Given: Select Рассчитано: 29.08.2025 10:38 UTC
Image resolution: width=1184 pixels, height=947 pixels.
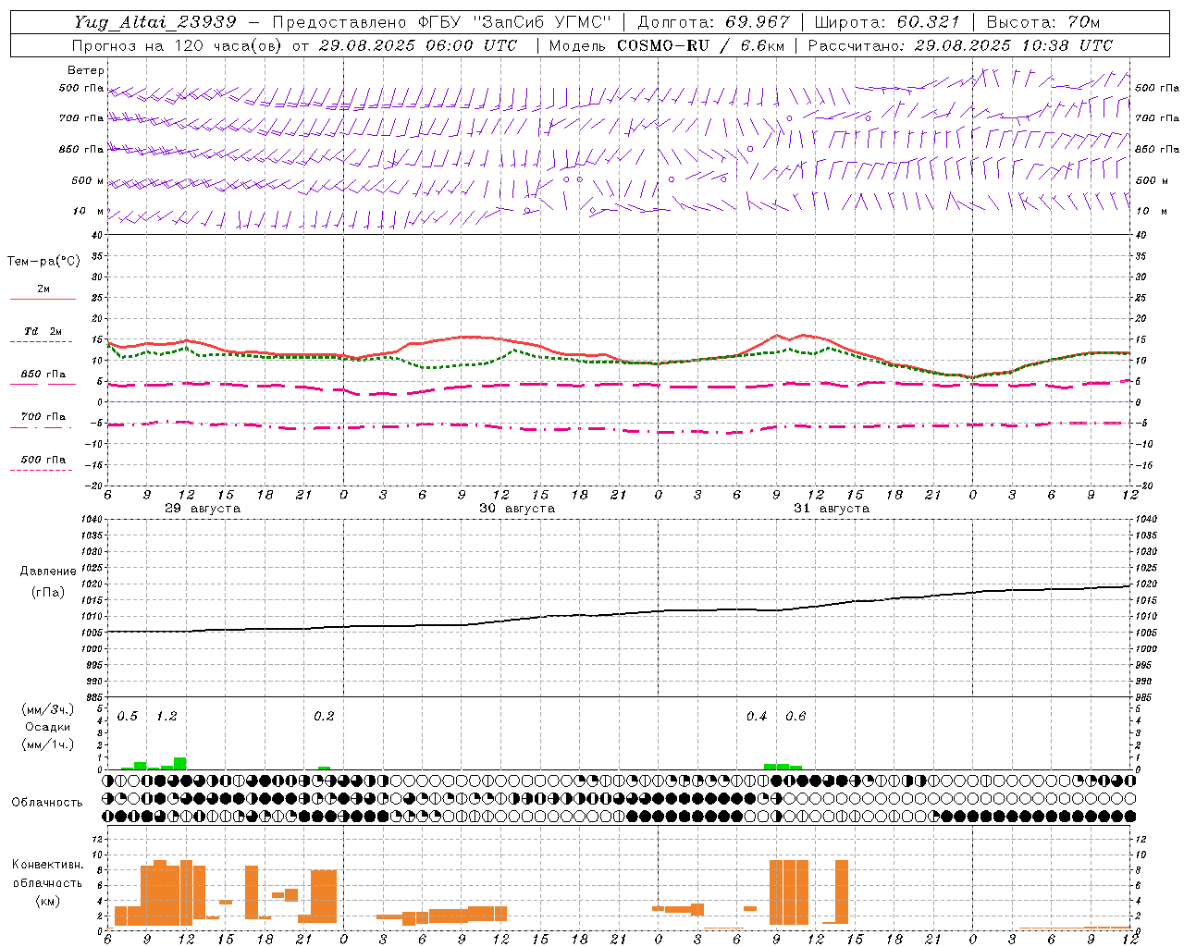Looking at the screenshot, I should (x=960, y=45).
